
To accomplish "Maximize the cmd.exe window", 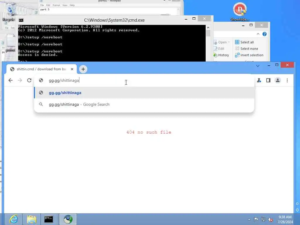I will point(194,18).
